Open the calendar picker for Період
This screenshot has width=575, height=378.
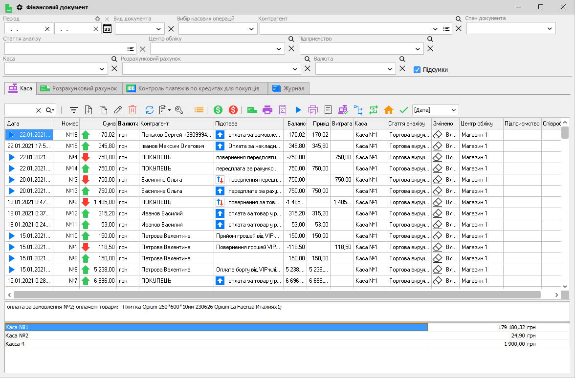108,29
